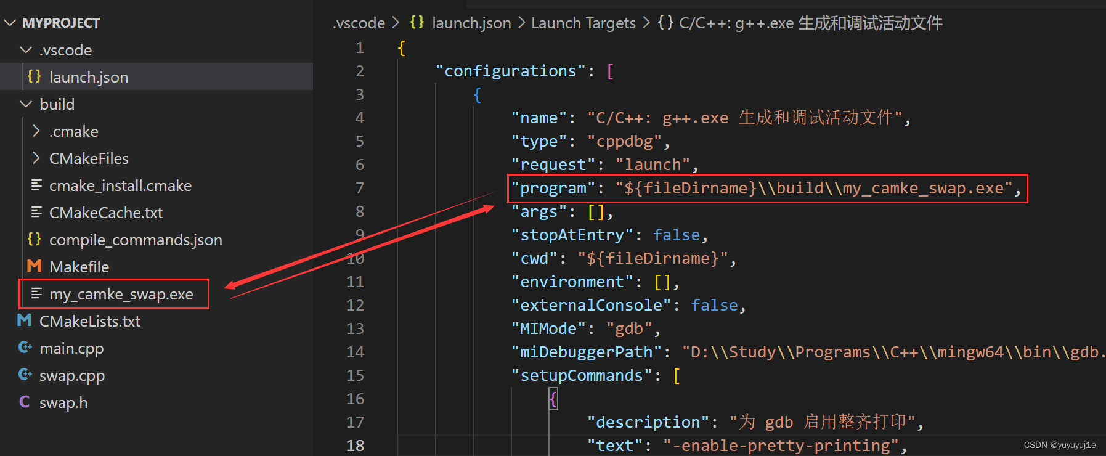This screenshot has height=456, width=1106.
Task: Click the Launch Targets breadcrumb segment
Action: (x=583, y=23)
